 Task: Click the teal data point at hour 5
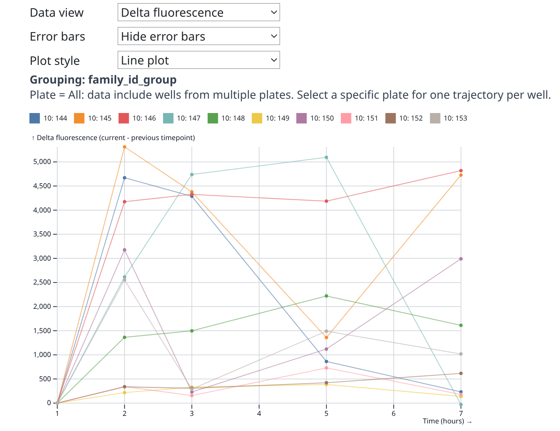[327, 158]
